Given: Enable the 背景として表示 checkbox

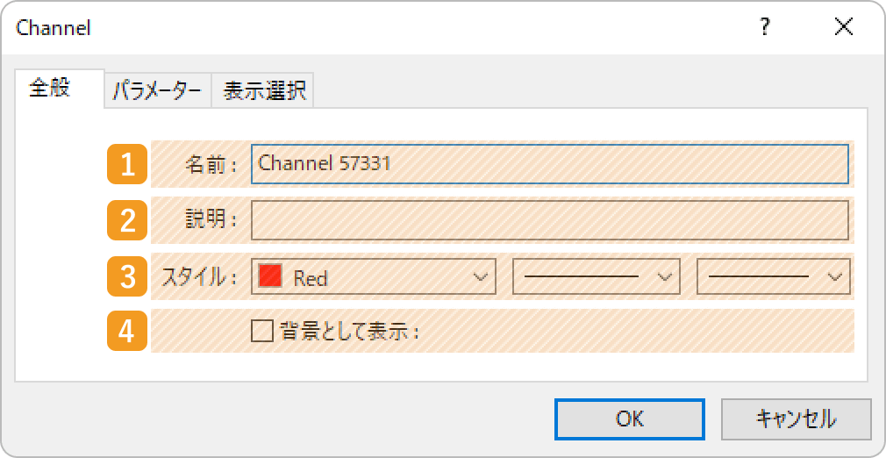Looking at the screenshot, I should (x=262, y=332).
